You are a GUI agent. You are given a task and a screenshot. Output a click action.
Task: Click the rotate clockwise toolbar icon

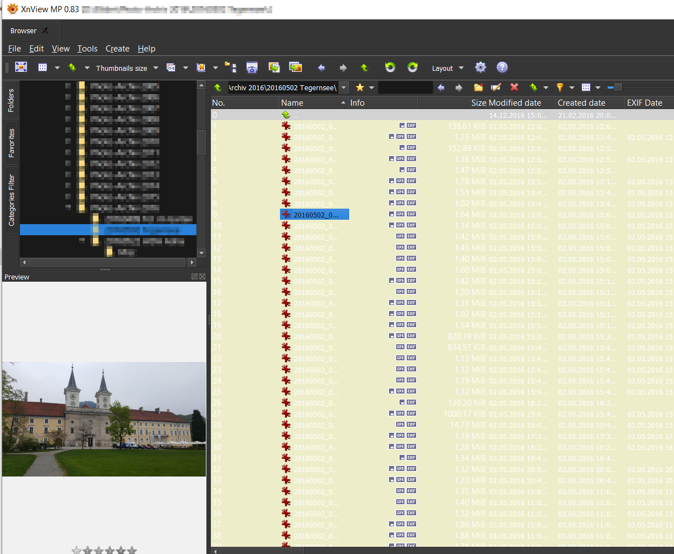[412, 68]
